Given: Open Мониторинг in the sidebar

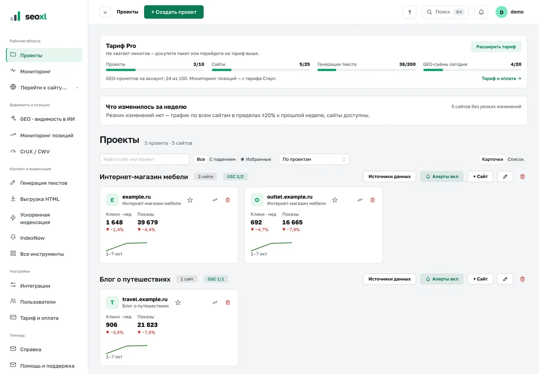Looking at the screenshot, I should point(44,72).
